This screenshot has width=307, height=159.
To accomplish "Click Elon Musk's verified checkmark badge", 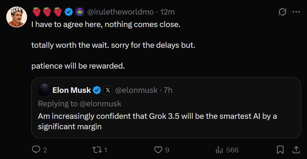I will tap(97, 90).
